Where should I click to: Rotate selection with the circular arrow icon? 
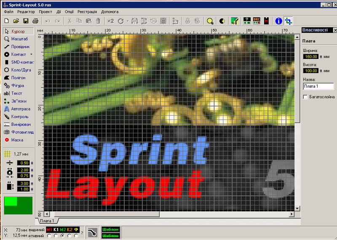coord(121,21)
